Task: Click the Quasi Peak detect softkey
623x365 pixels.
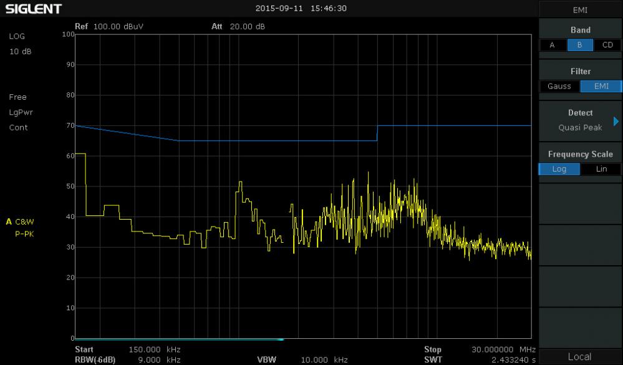Action: pyautogui.click(x=580, y=127)
